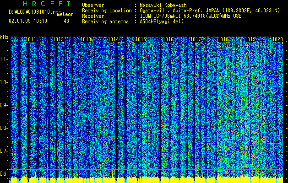Click the 1.1 frequency axis label
Screen dimensions: 288x183
click(4, 59)
